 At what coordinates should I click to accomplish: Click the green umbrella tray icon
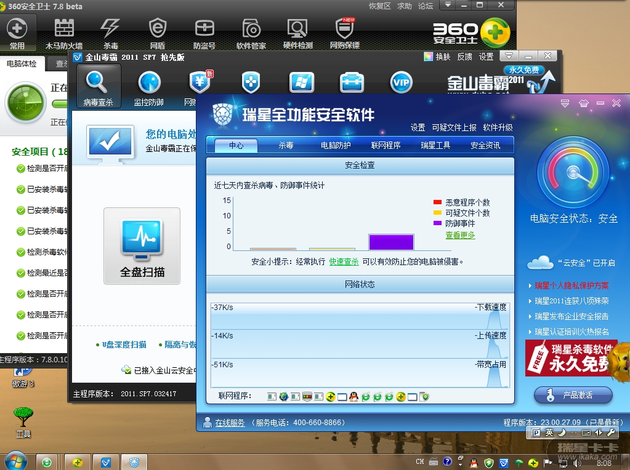519,463
